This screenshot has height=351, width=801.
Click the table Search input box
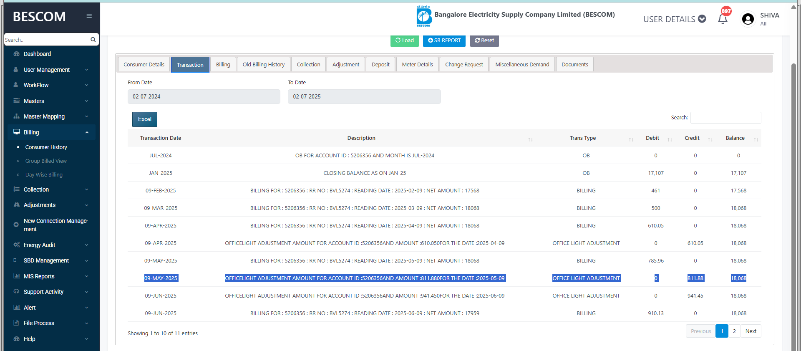click(726, 118)
